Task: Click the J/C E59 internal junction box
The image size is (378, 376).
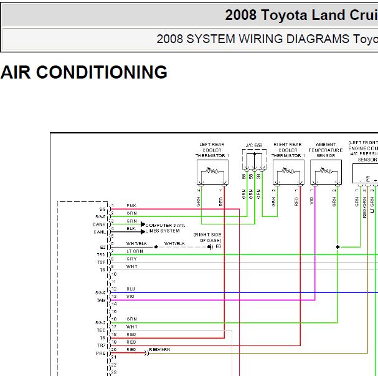Action: (x=254, y=160)
